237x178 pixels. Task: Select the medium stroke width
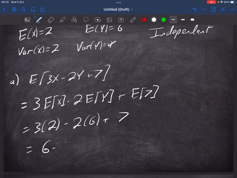tap(183, 20)
